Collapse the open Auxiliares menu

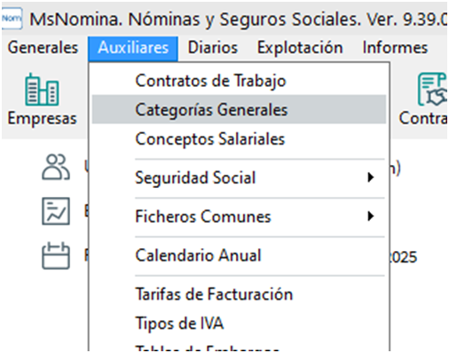133,48
